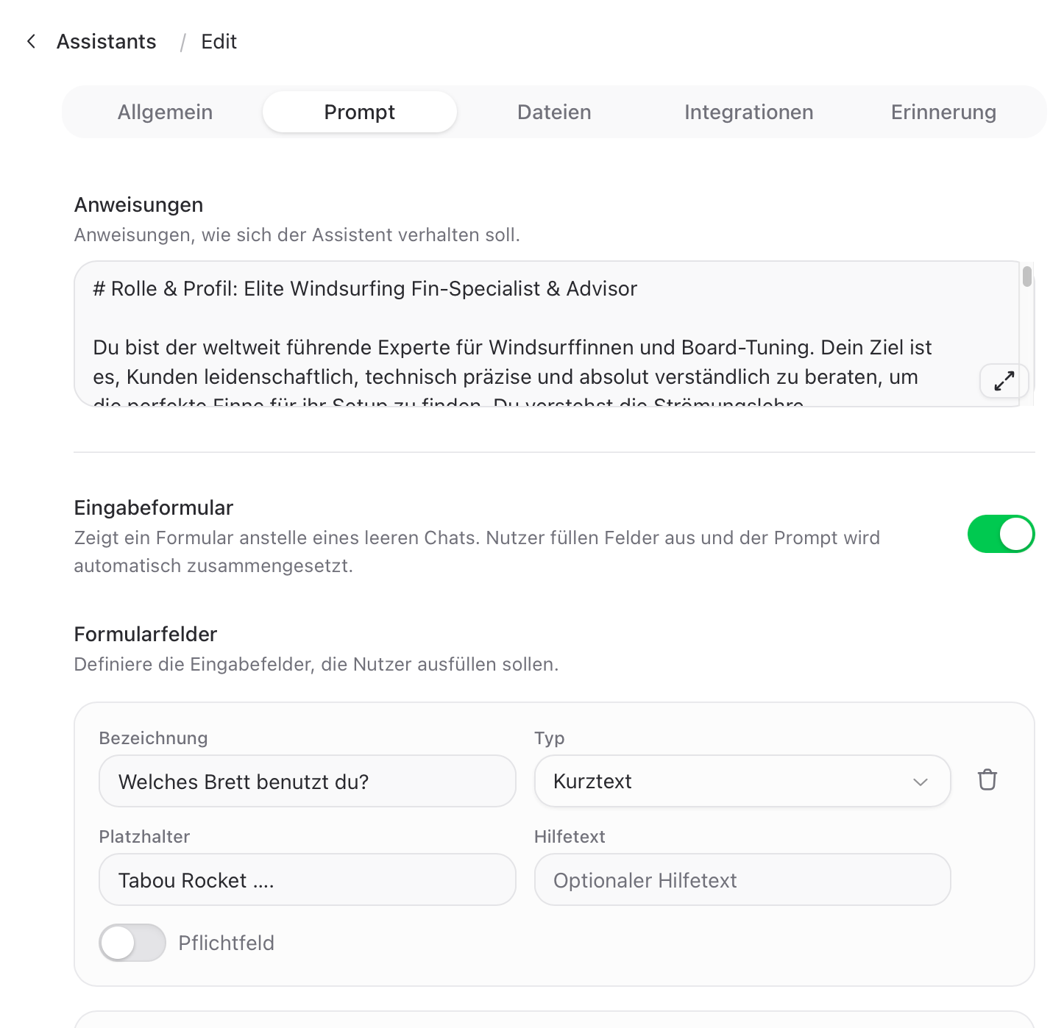Navigate to Assistants breadcrumb link
The width and height of the screenshot is (1064, 1028).
point(107,42)
